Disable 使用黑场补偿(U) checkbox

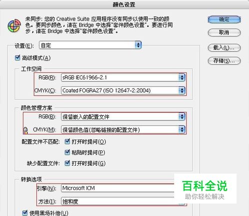pos(25,213)
